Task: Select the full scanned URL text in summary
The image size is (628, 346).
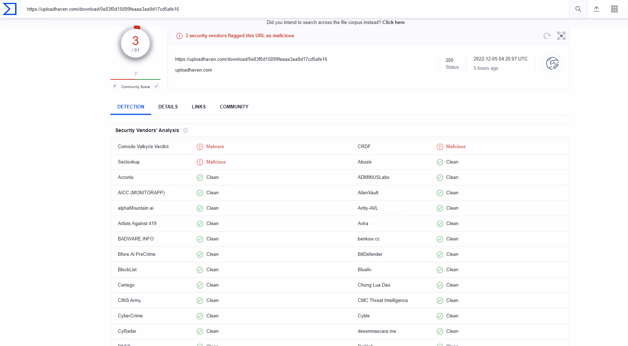Action: 251,59
